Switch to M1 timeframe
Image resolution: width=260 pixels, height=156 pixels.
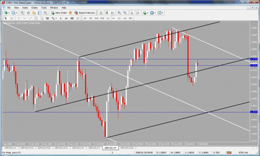[85, 18]
